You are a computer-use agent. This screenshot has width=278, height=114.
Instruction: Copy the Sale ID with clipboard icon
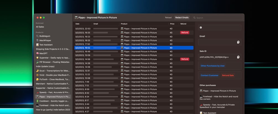238,57
